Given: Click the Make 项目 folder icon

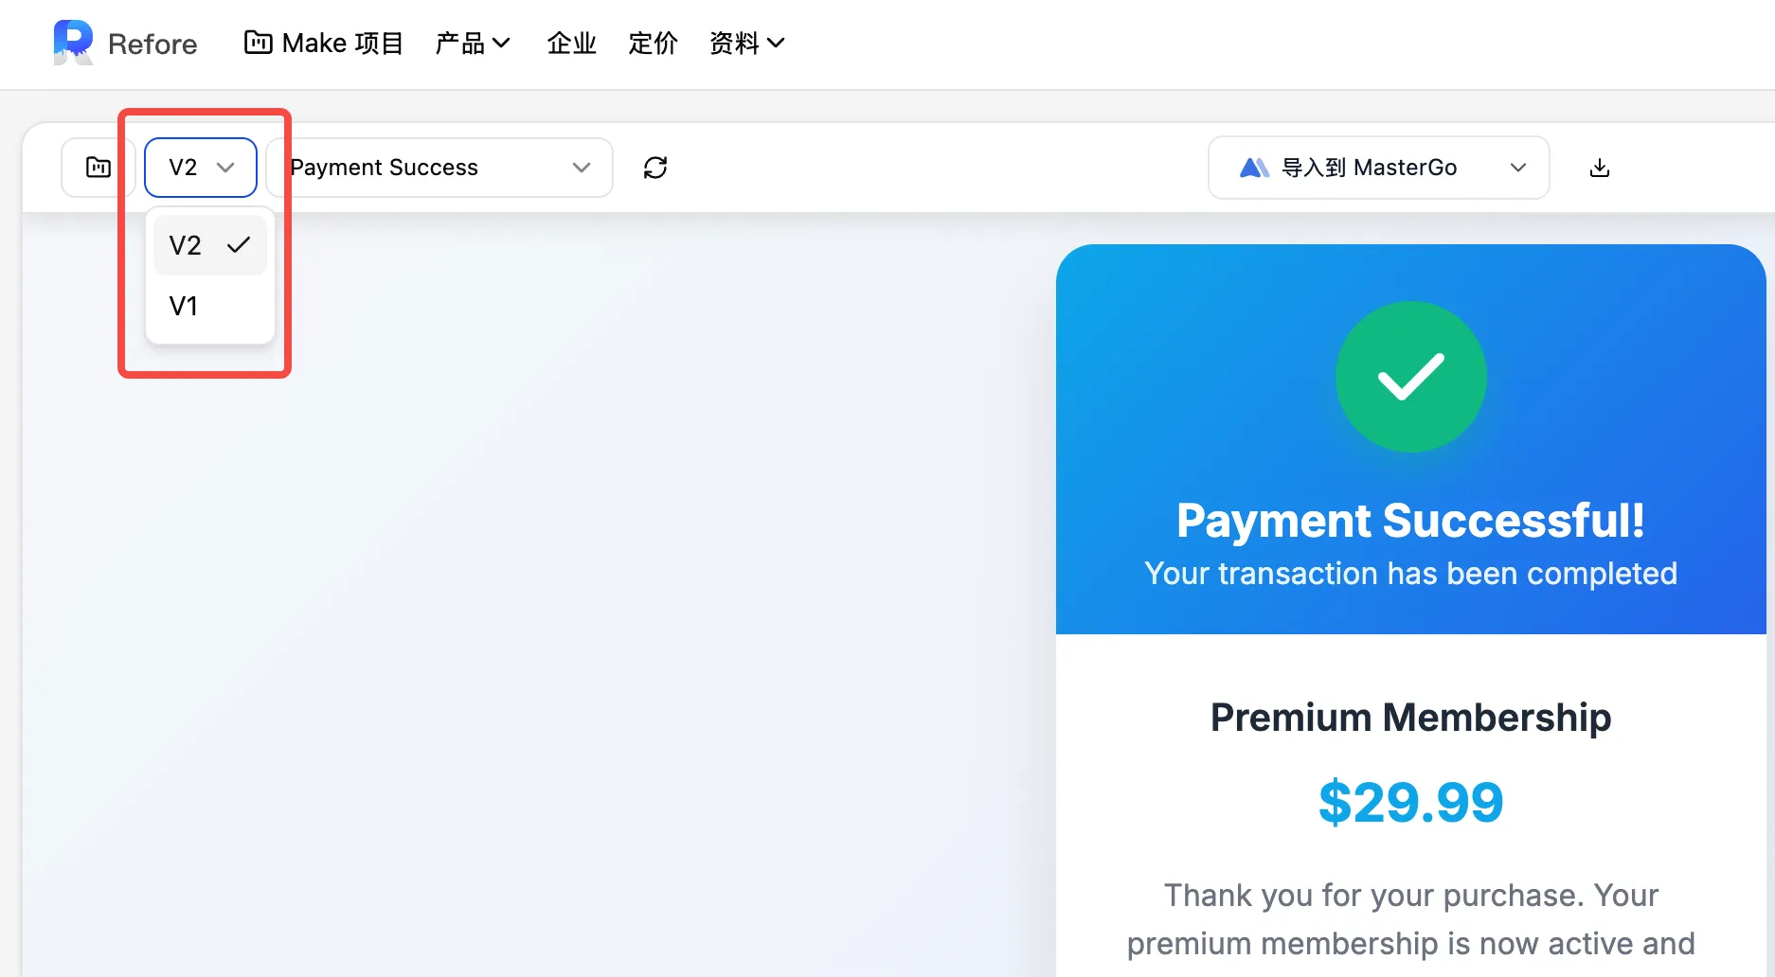Looking at the screenshot, I should coord(258,43).
